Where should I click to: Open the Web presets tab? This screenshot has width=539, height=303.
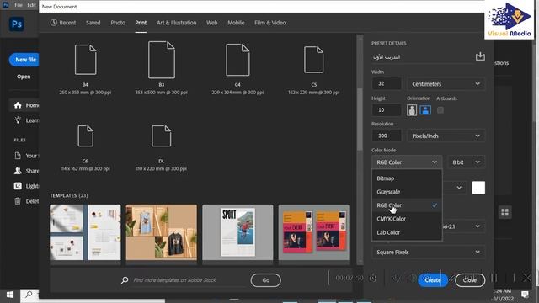(211, 23)
